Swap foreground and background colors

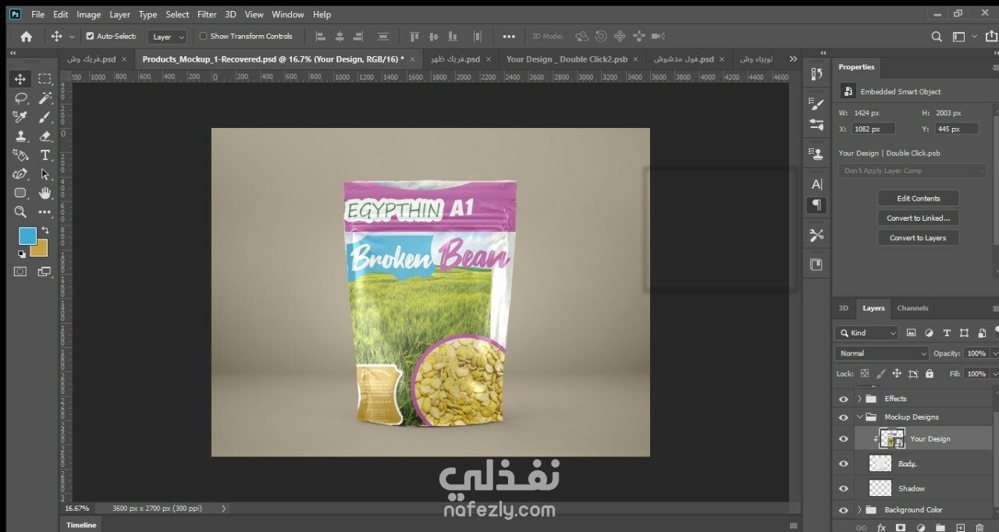[x=45, y=230]
